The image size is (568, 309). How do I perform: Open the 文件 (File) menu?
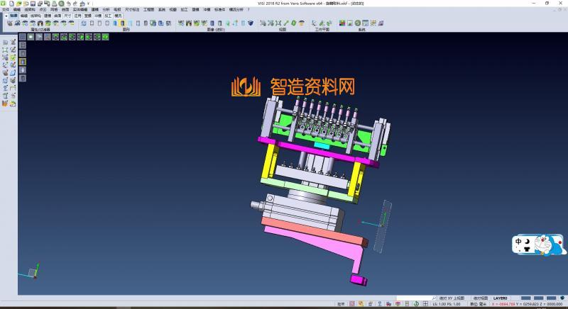pos(6,9)
